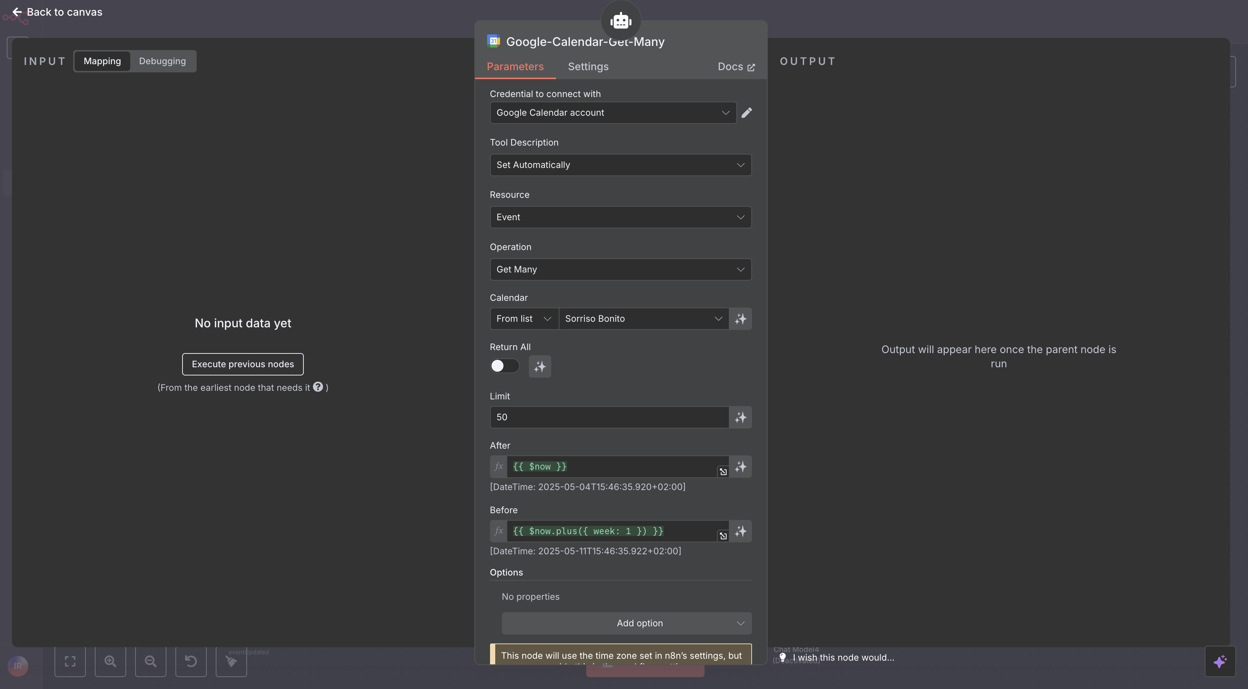Click the fx icon of After field
1248x689 pixels.
point(499,467)
